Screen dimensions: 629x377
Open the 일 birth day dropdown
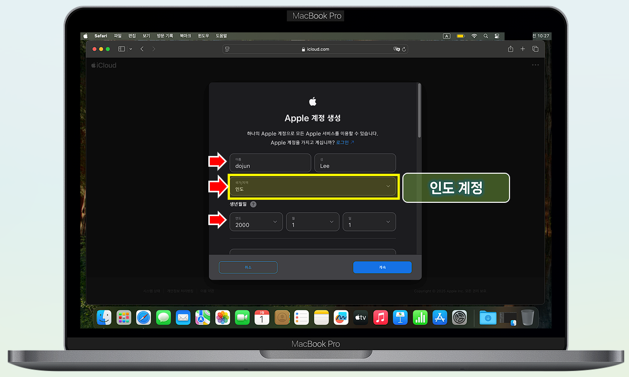(x=369, y=222)
